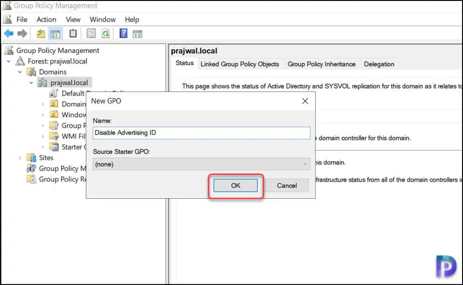
Task: Expand the Windows tree node
Action: (x=43, y=115)
